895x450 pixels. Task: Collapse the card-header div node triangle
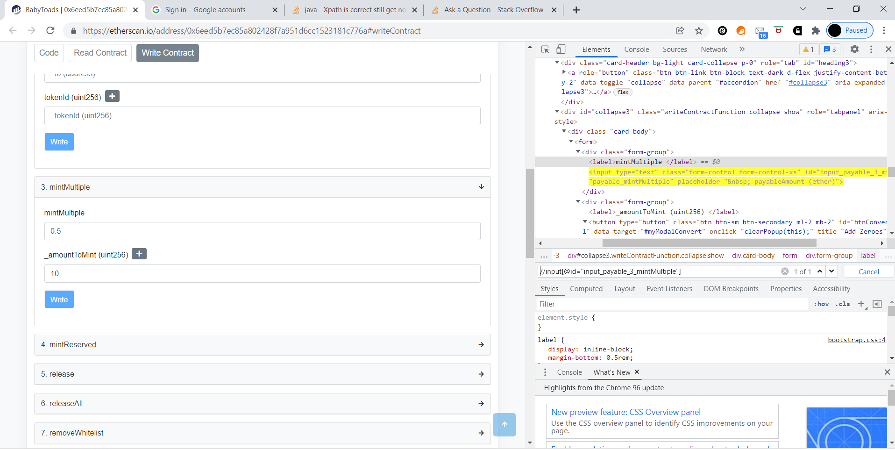[557, 62]
